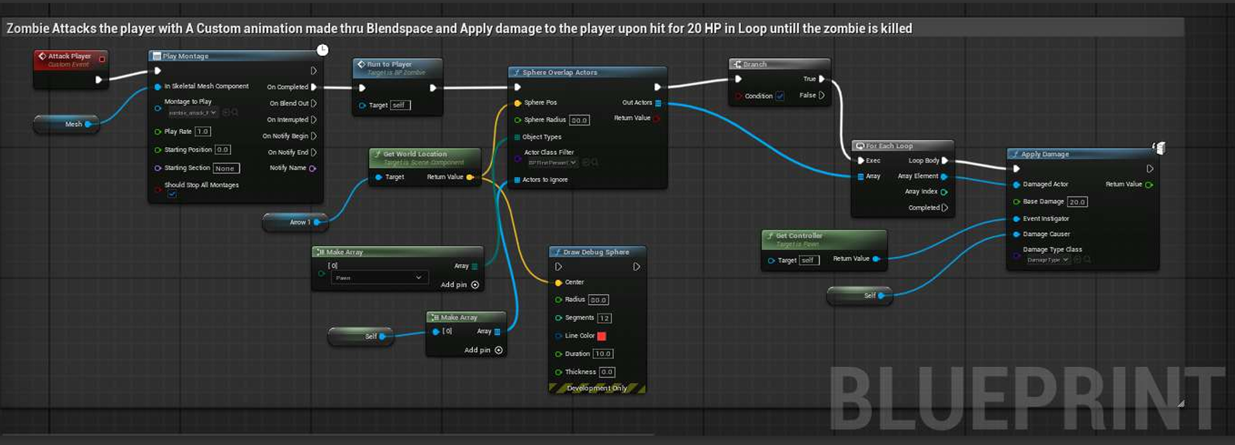This screenshot has width=1235, height=445.
Task: Select the comment title starting "Zombie Attacks the player"
Action: pyautogui.click(x=459, y=29)
